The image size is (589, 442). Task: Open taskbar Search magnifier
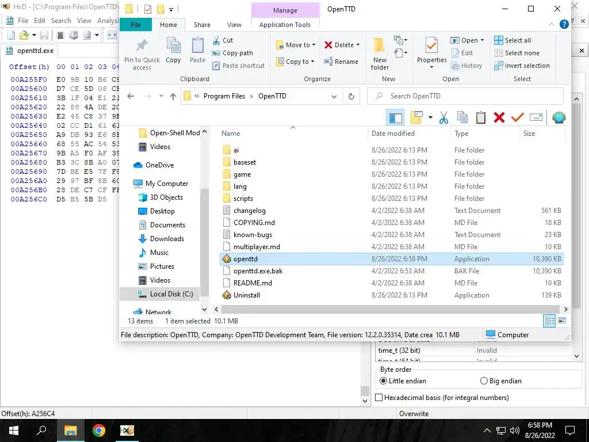click(41, 430)
